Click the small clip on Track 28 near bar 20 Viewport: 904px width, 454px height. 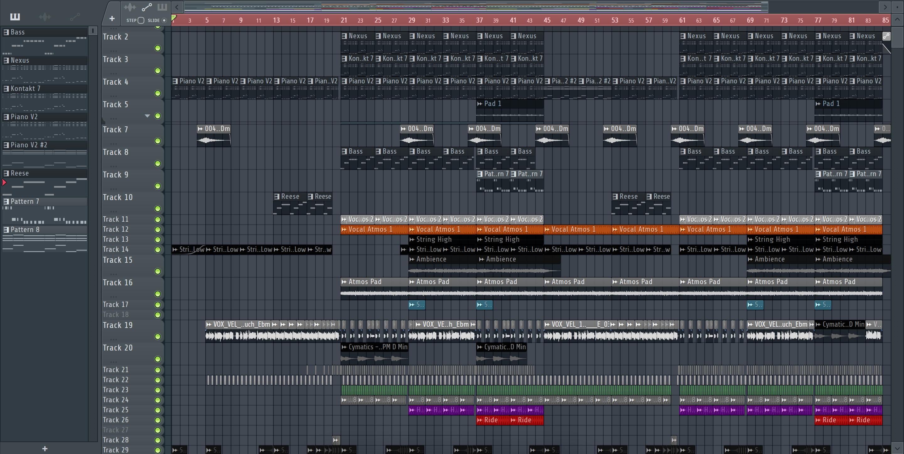336,440
